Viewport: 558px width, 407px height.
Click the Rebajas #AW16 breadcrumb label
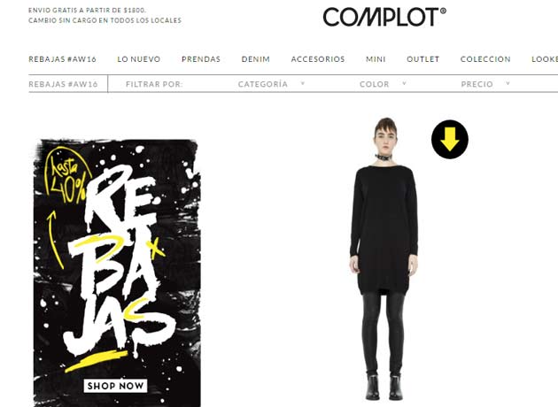click(63, 84)
